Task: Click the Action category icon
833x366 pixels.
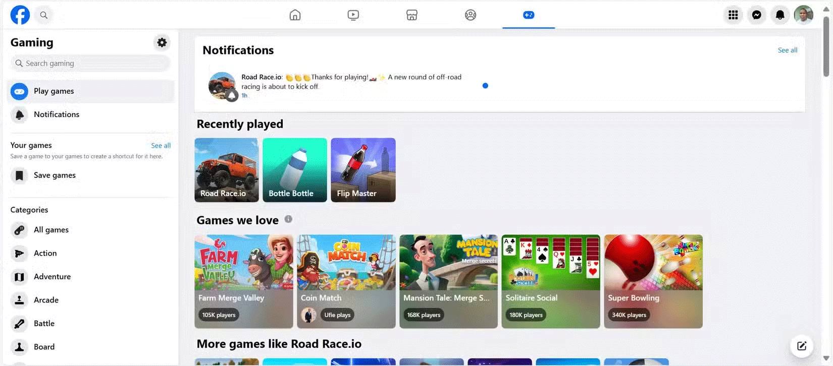Action: 19,253
